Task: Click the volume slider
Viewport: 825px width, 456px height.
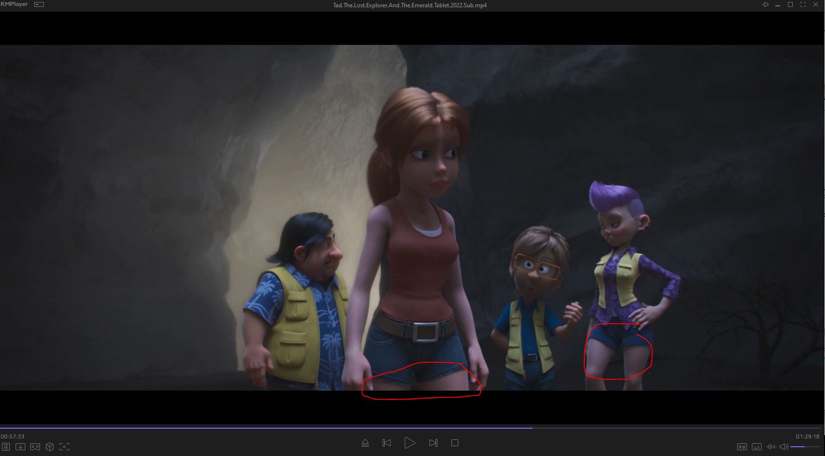Action: pyautogui.click(x=805, y=447)
